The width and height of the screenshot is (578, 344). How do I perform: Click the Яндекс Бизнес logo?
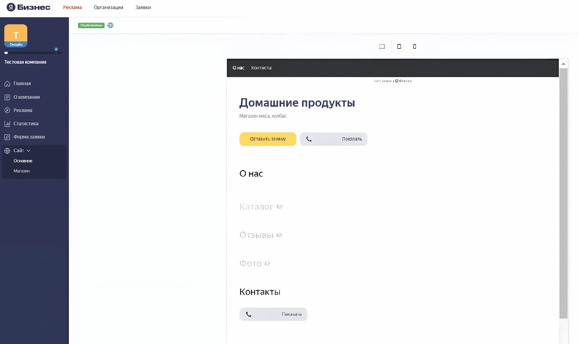[28, 7]
